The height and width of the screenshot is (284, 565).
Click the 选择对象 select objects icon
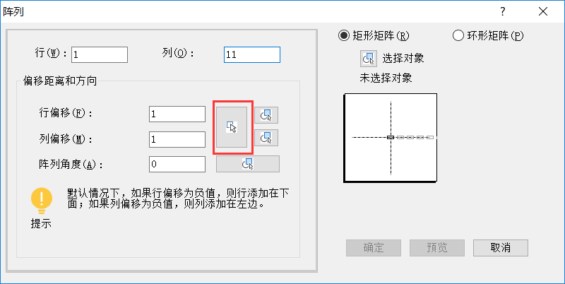(x=368, y=58)
